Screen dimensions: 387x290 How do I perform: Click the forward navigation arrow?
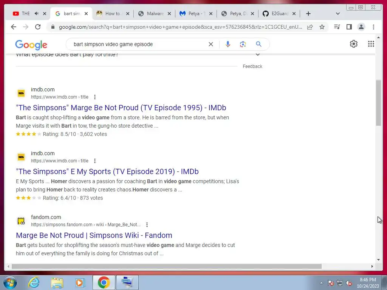pyautogui.click(x=26, y=27)
